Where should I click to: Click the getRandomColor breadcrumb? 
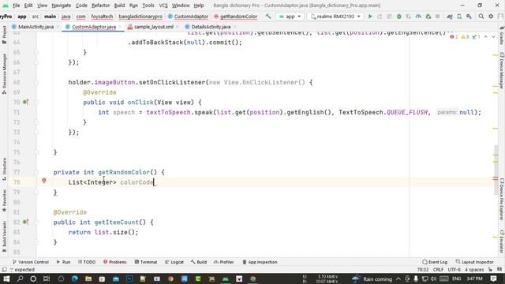point(236,16)
